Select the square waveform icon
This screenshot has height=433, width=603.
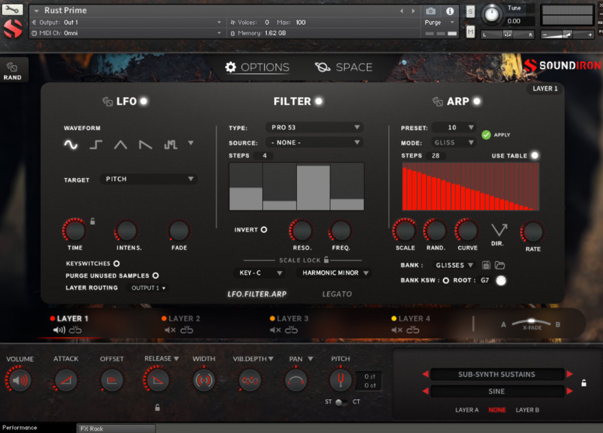coord(96,145)
